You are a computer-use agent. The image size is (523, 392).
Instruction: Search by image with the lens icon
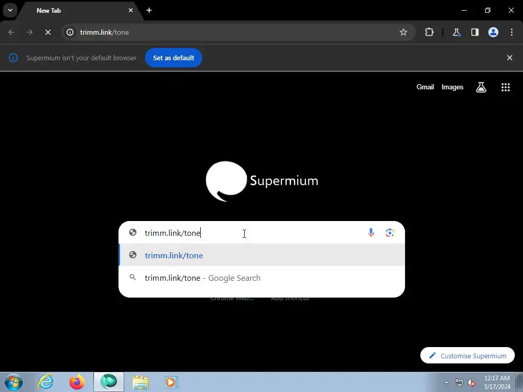click(390, 233)
